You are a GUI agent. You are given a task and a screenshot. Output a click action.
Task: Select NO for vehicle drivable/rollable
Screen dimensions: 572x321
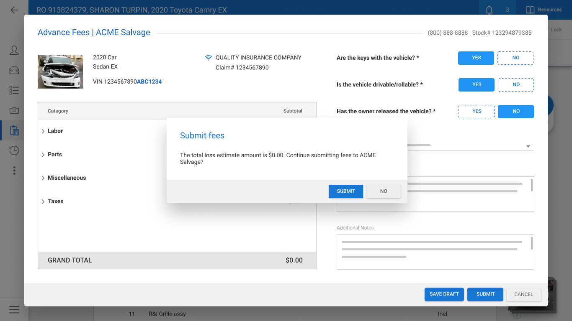pos(516,84)
